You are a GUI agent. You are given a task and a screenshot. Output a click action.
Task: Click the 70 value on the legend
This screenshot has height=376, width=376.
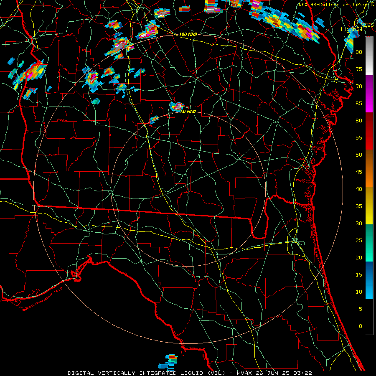pyautogui.click(x=359, y=86)
